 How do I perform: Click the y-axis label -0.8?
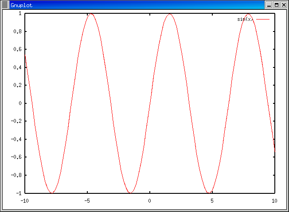16,175
